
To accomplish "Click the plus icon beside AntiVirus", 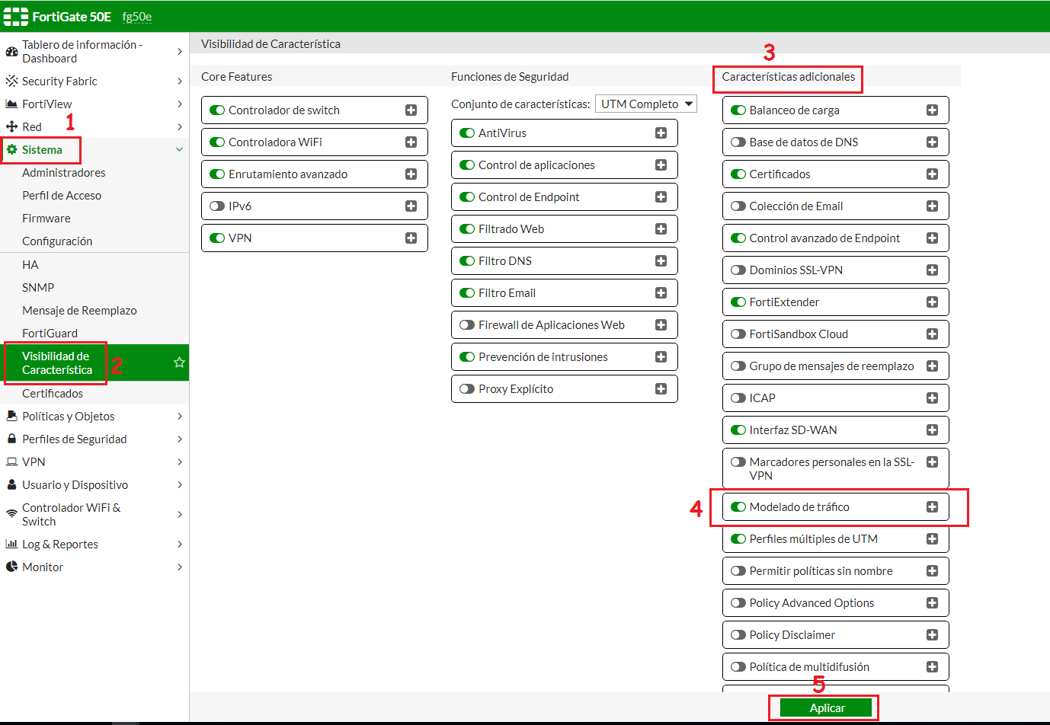I will tap(661, 133).
